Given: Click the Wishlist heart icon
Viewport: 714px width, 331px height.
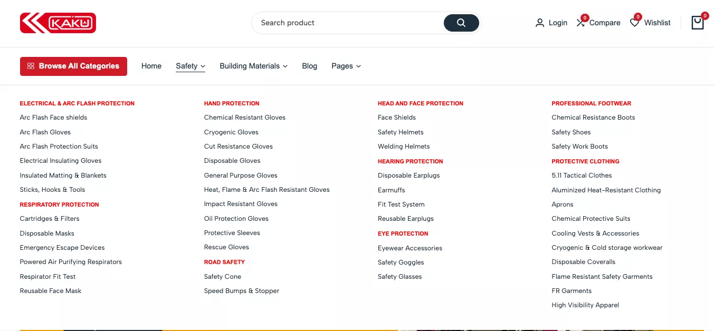Looking at the screenshot, I should 634,23.
